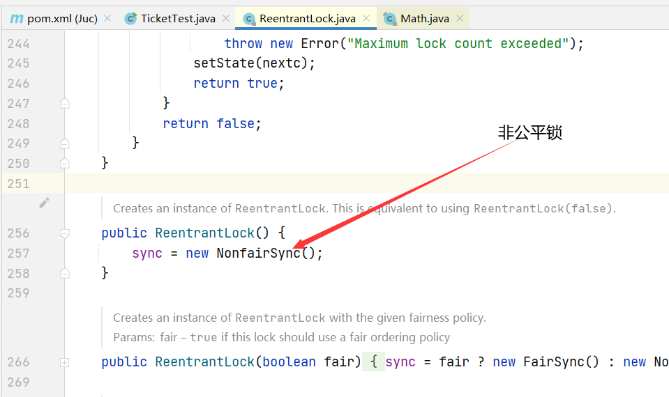
Task: Click line number 244 in the gutter
Action: tap(18, 44)
